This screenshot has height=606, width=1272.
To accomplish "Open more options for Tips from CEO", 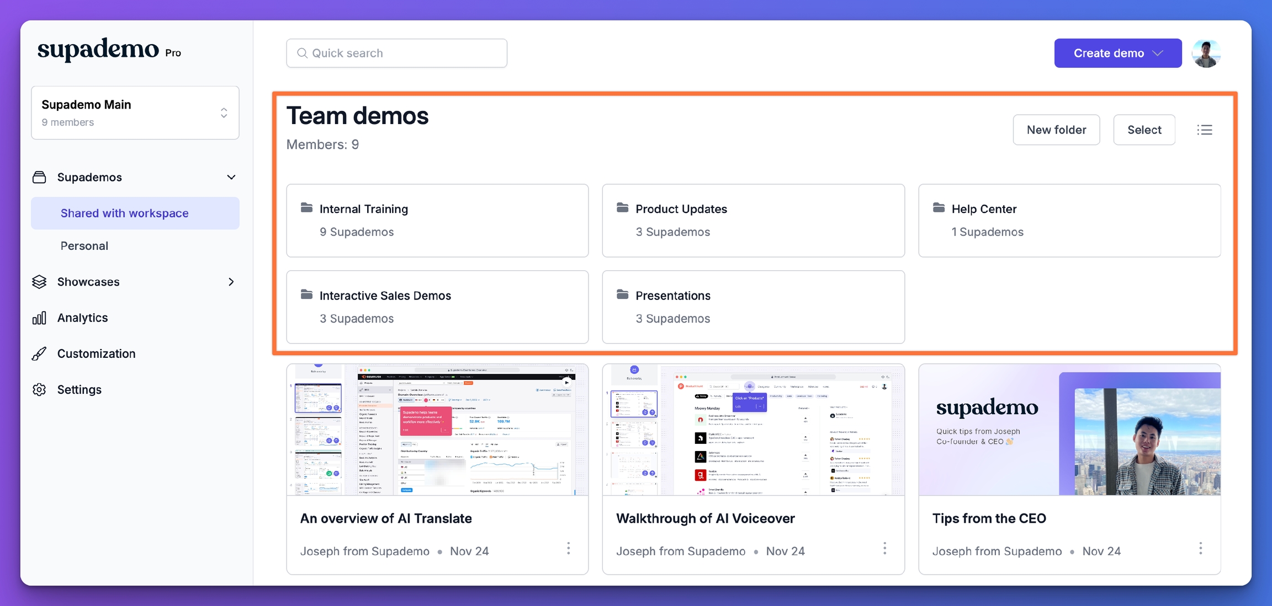I will click(1200, 548).
